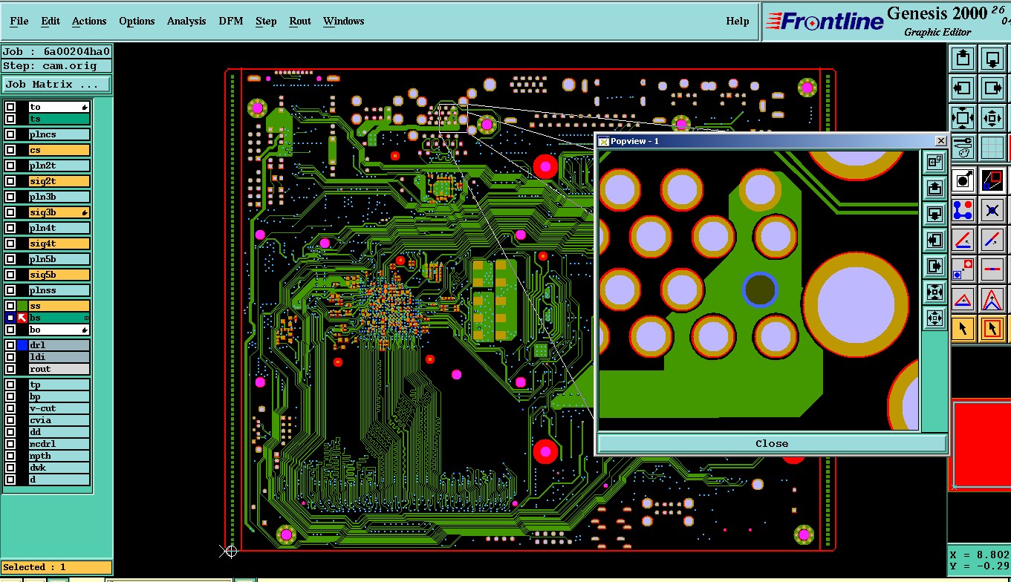The width and height of the screenshot is (1011, 582).
Task: Click the pan up icon in main toolbar
Action: pyautogui.click(x=963, y=58)
